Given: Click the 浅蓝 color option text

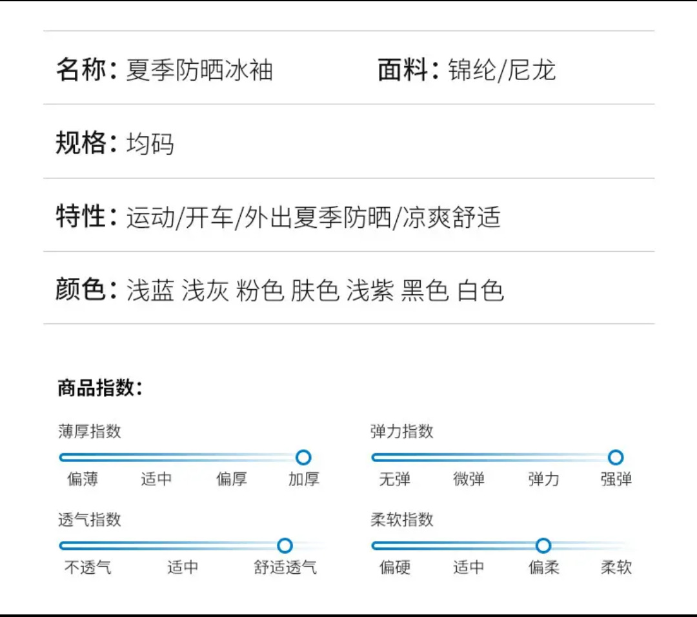Looking at the screenshot, I should coord(150,290).
